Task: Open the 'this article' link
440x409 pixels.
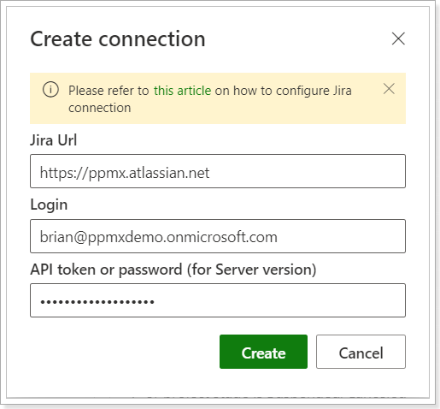Action: tap(182, 91)
